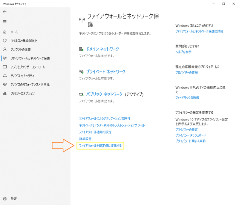239x205 pixels.
Task: Click the 現在の保護機能のプロバイダーは? heading
Action: tap(197, 67)
